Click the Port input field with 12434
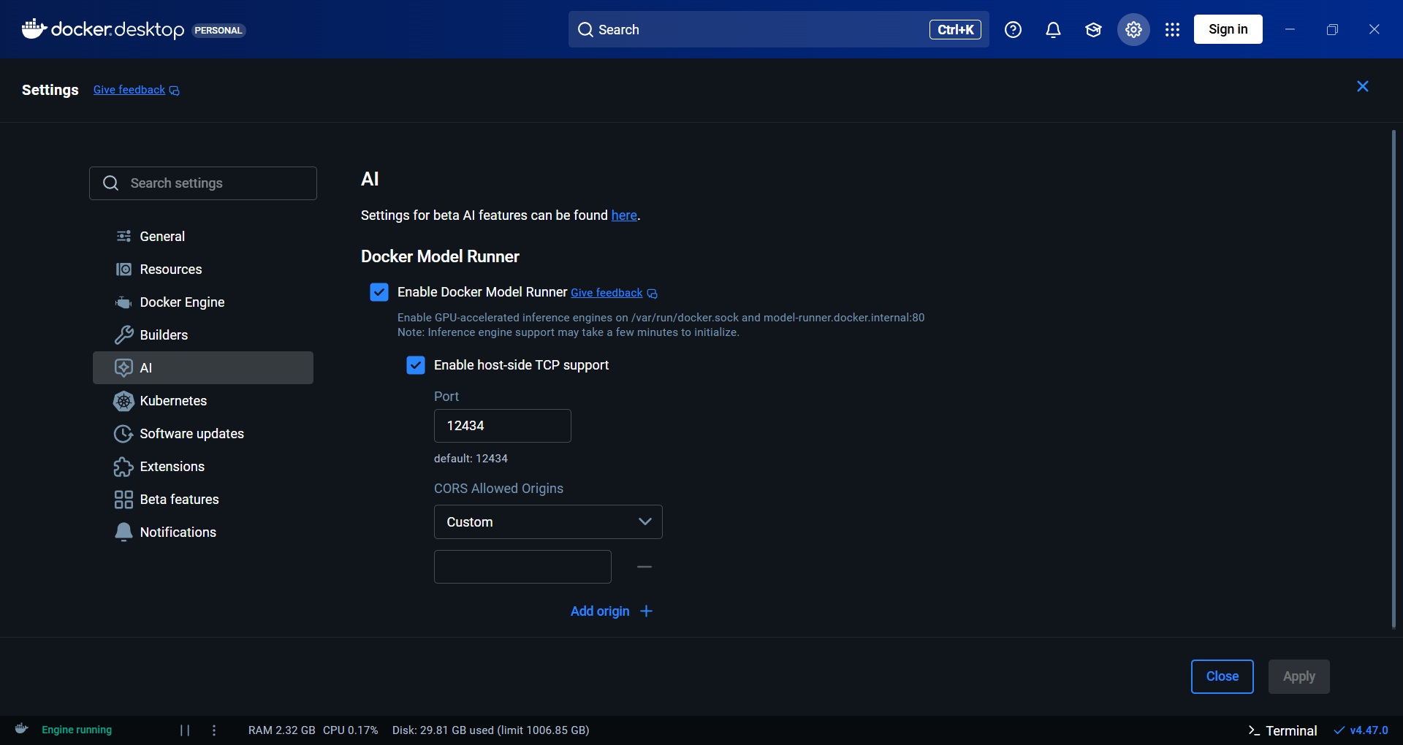 pyautogui.click(x=503, y=426)
